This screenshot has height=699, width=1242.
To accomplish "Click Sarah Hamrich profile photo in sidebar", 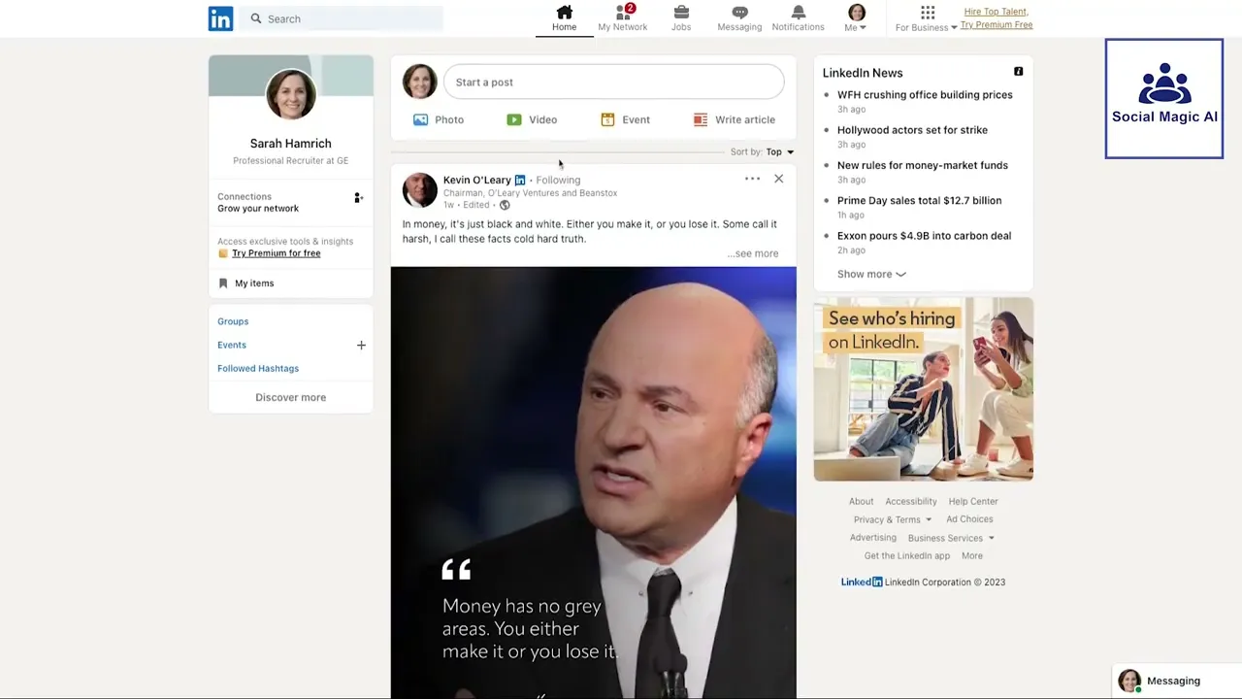I will [291, 93].
